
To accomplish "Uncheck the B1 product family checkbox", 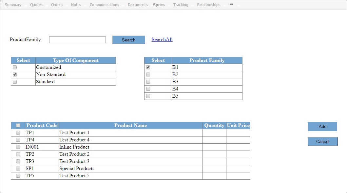I will [148, 67].
